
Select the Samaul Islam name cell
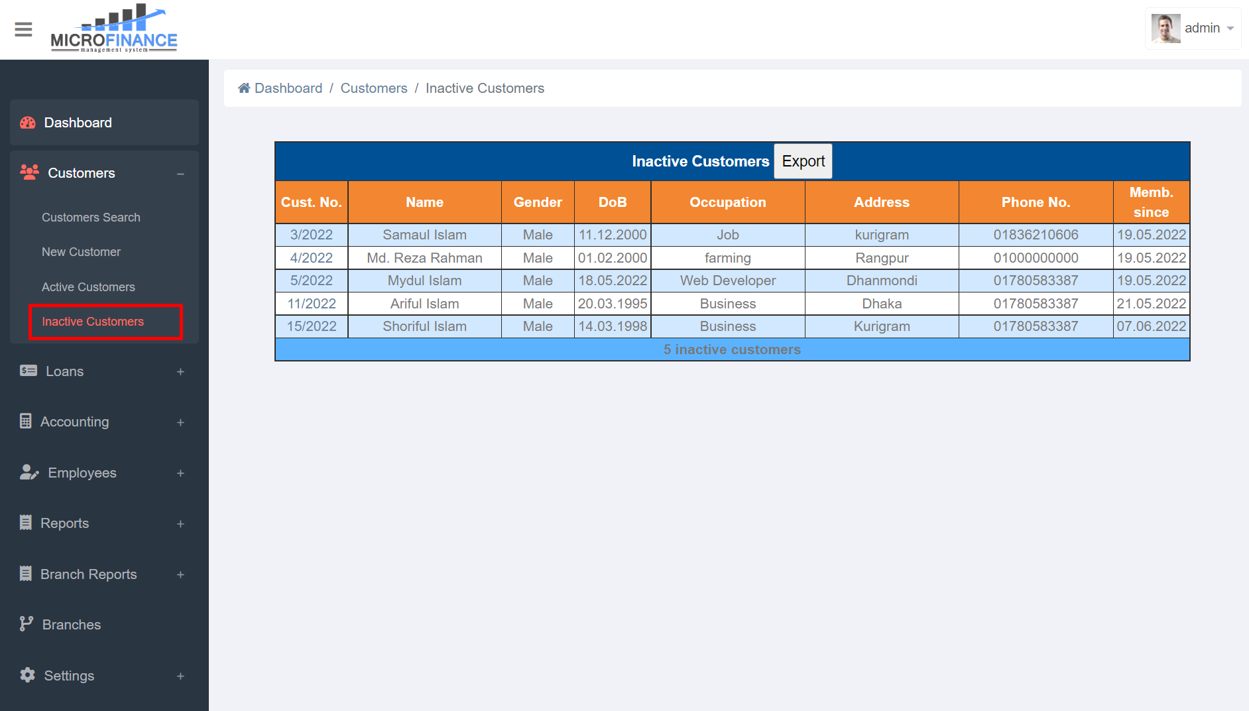point(424,235)
